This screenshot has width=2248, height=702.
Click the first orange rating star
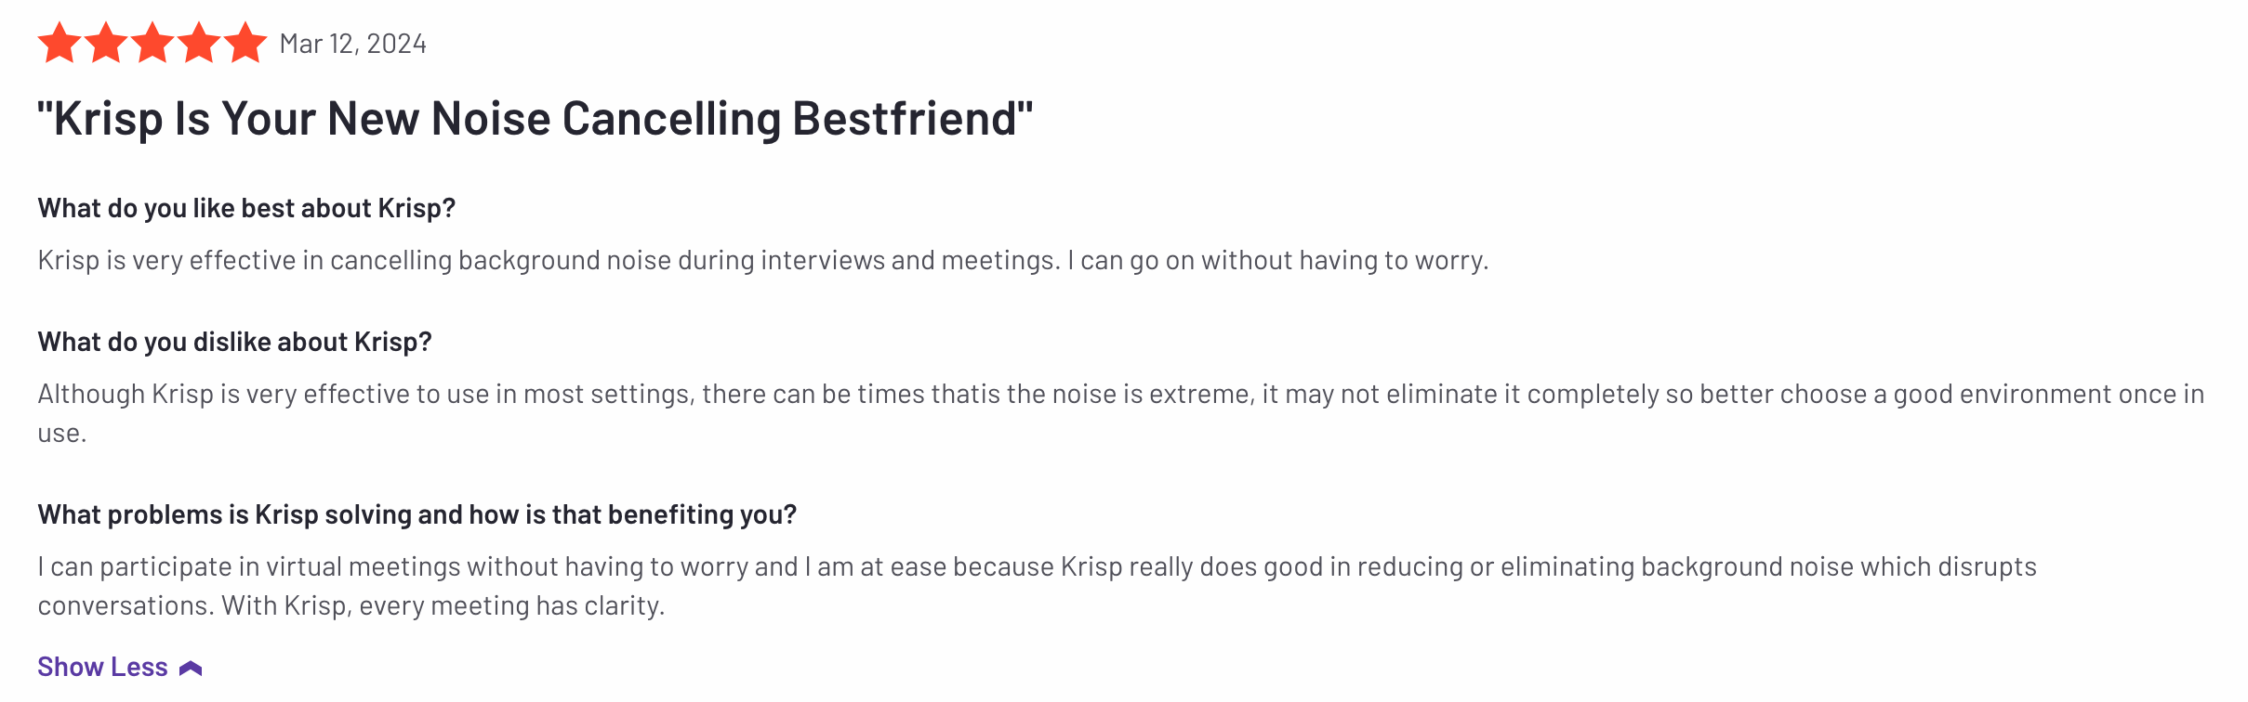(x=60, y=44)
